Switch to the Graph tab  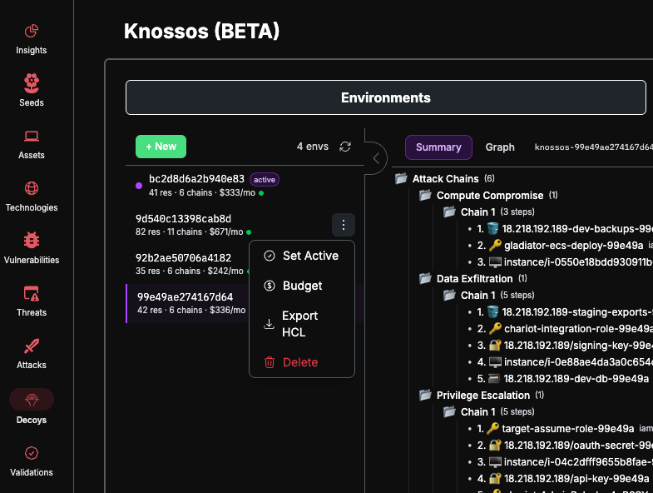[x=500, y=147]
